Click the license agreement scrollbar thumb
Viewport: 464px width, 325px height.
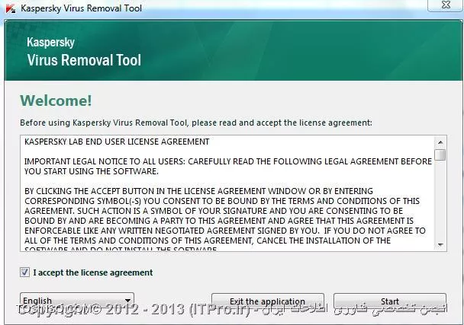pos(440,155)
